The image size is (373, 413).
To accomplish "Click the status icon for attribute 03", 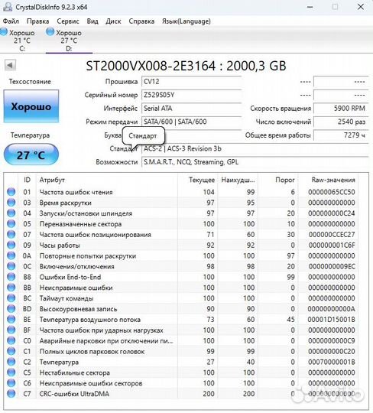I will pyautogui.click(x=11, y=203).
